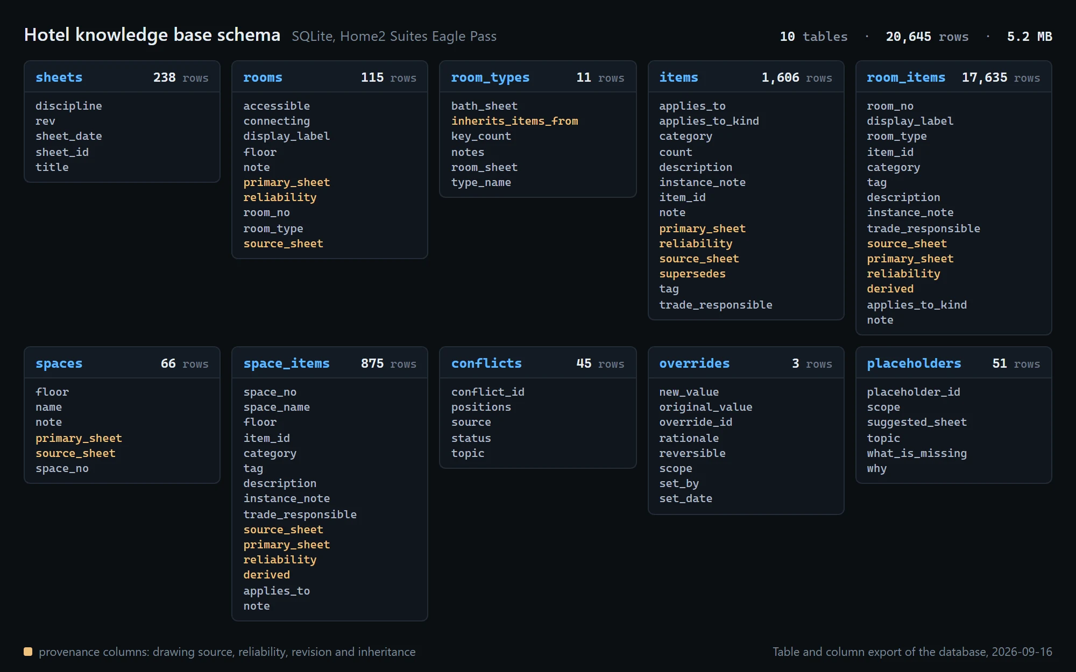The width and height of the screenshot is (1076, 672).
Task: Select new_value column in overrides
Action: [689, 392]
